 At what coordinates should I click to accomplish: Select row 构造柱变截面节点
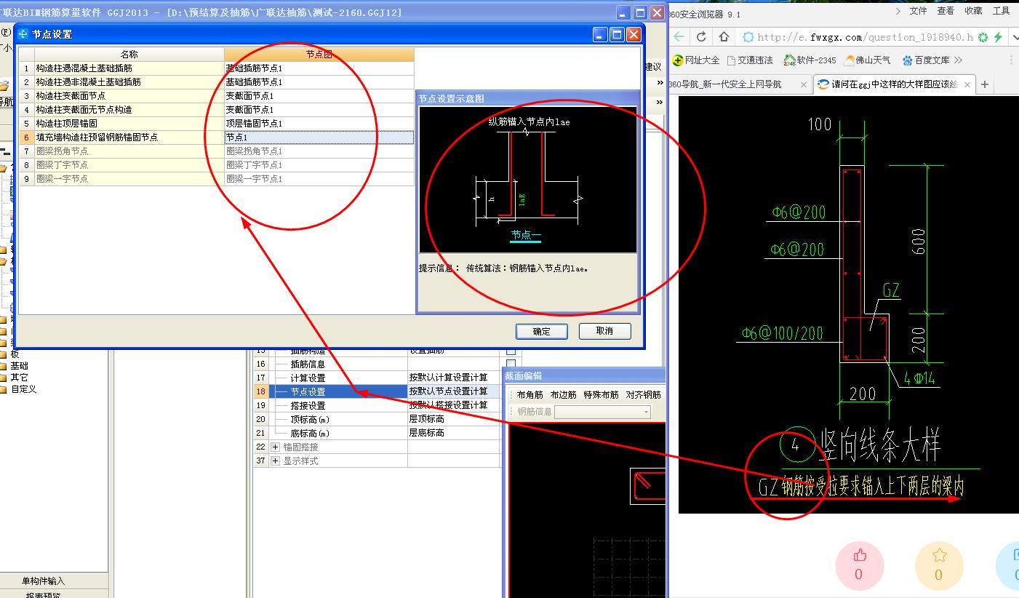pos(129,96)
